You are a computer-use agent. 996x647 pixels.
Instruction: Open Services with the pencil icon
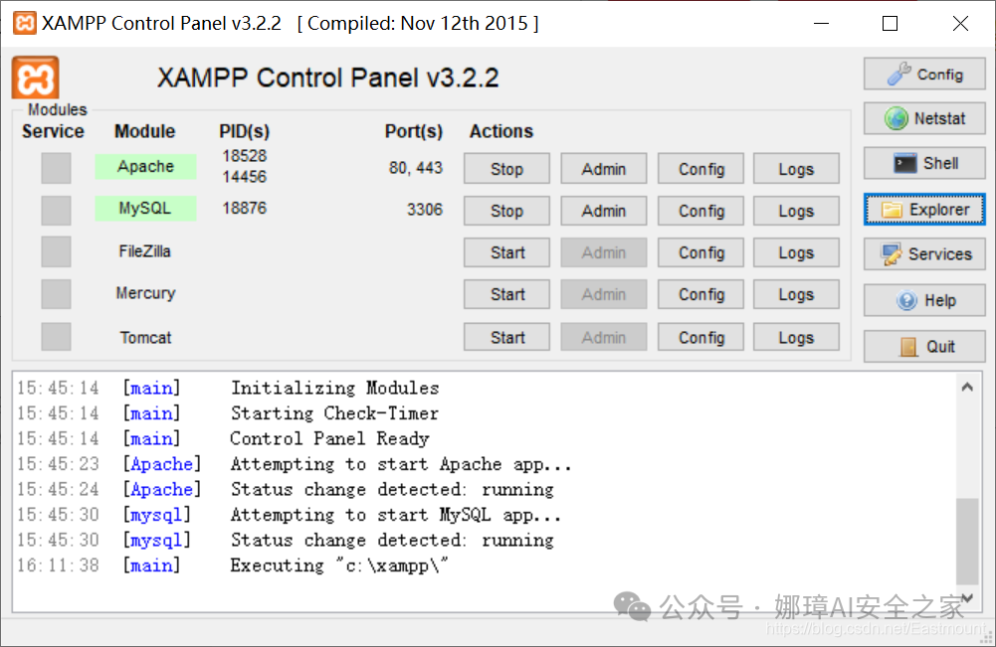(x=924, y=253)
